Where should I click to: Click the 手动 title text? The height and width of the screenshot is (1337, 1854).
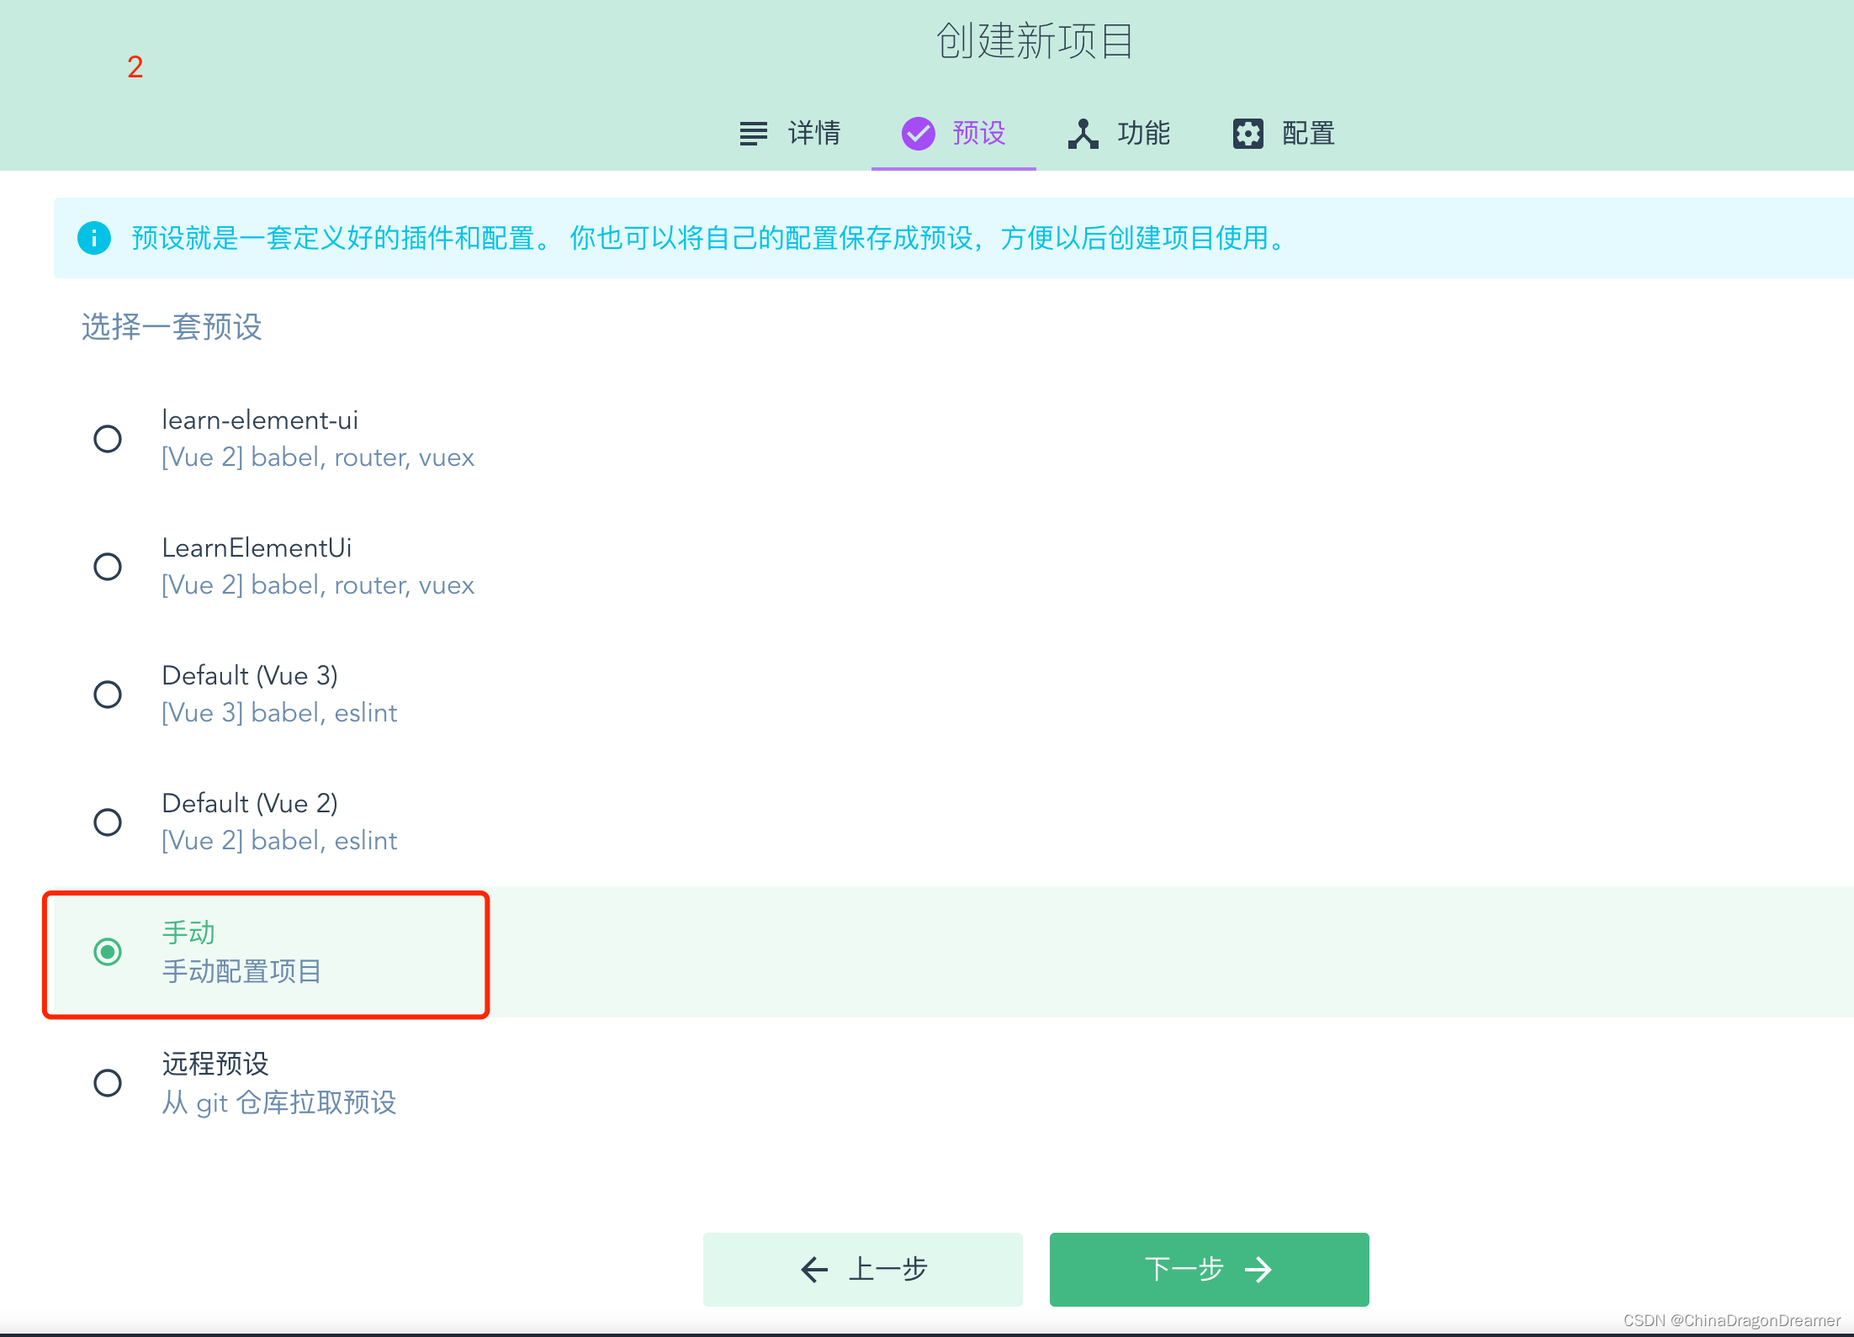click(188, 933)
